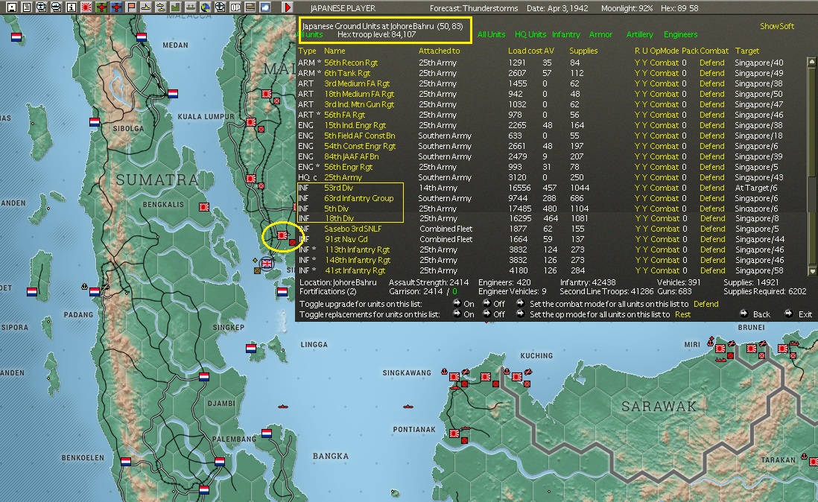Sort unit list by Attached to column
The width and height of the screenshot is (818, 502).
point(440,51)
